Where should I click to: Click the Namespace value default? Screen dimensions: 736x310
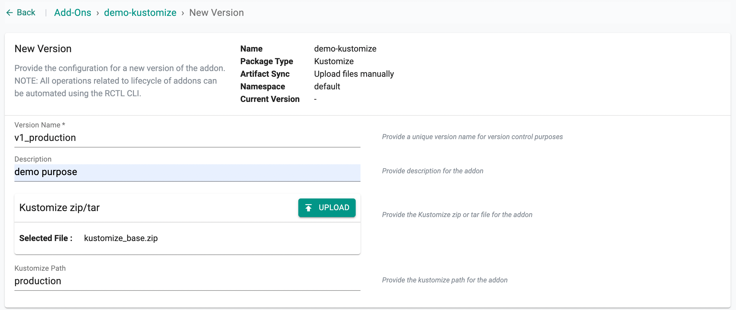[x=327, y=86]
